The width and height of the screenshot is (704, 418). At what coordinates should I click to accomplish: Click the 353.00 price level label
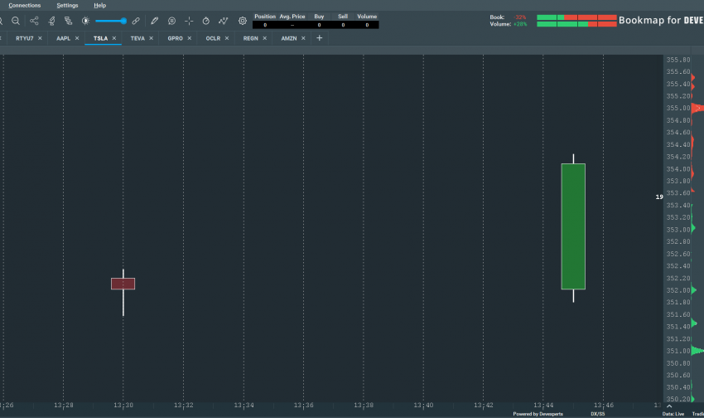[678, 230]
